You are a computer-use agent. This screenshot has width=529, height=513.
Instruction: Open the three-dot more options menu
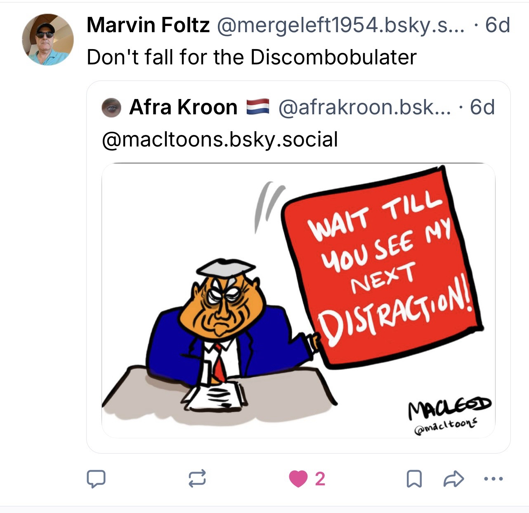493,479
